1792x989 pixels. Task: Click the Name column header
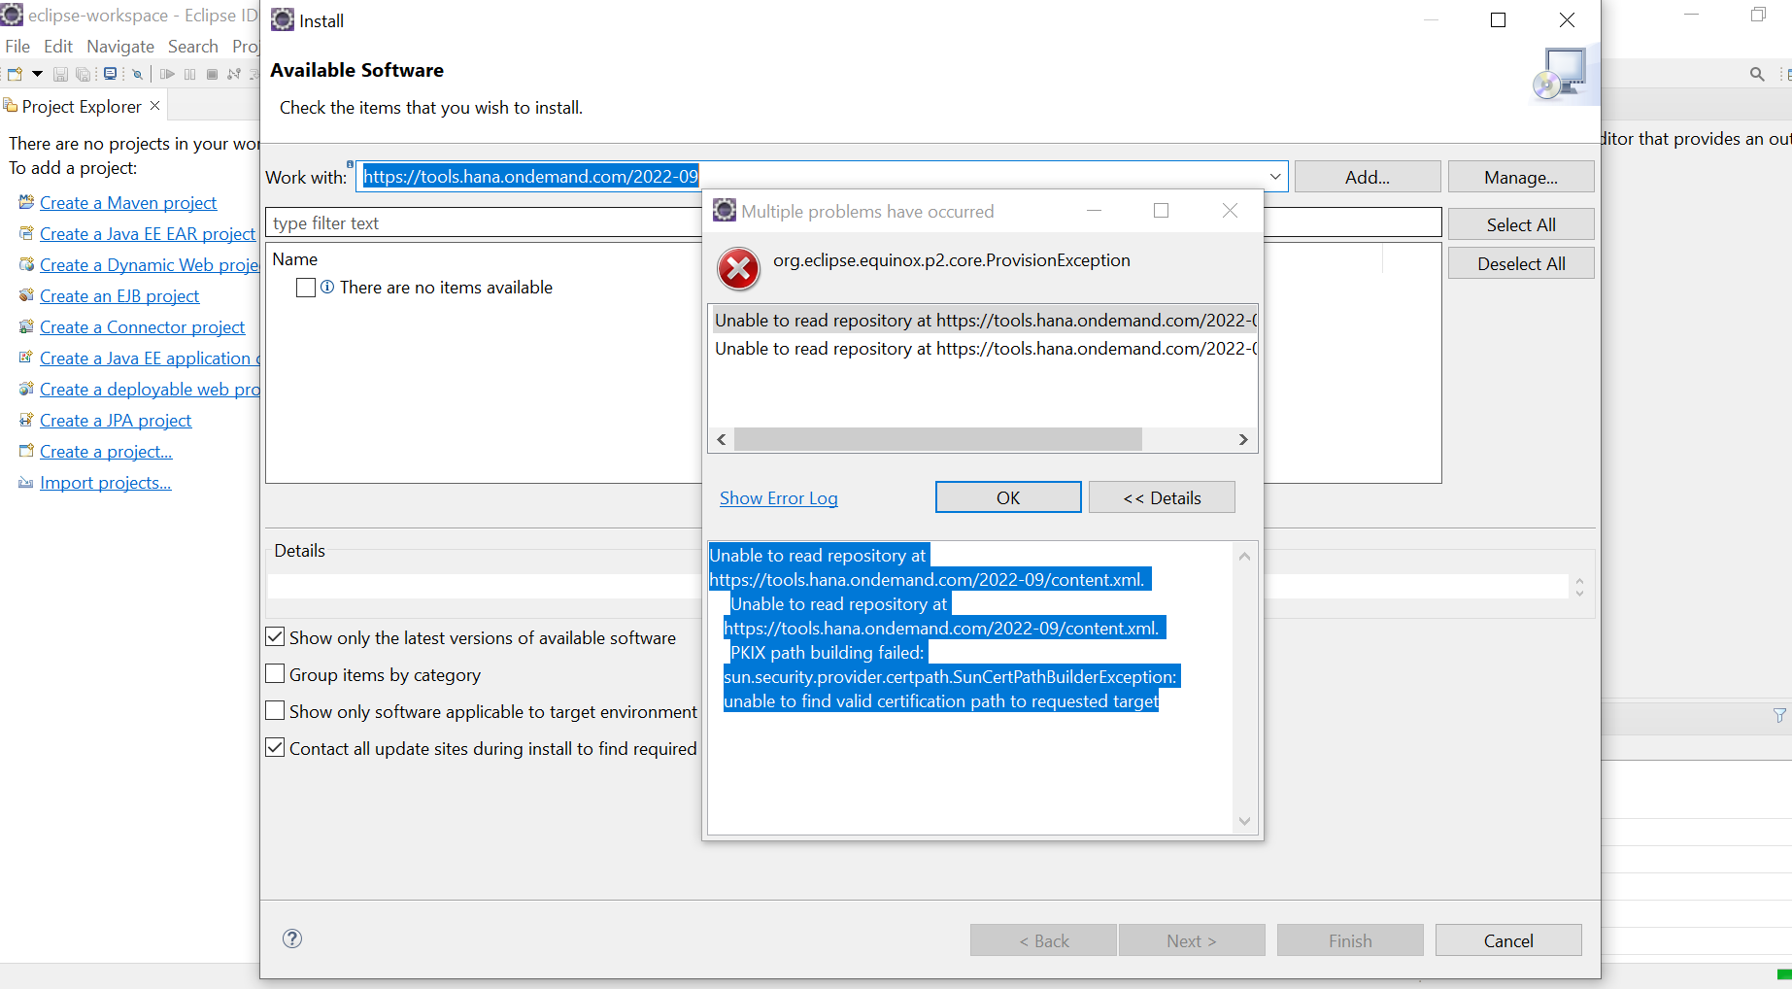[295, 259]
